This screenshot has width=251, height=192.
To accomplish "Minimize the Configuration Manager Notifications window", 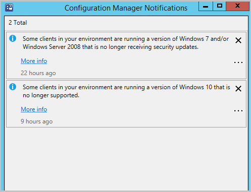I will point(206,6).
